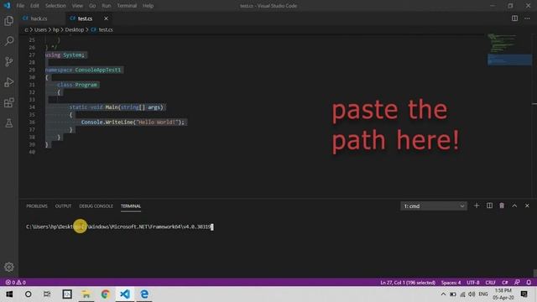
Task: Open the Windows Start menu
Action: 9,294
